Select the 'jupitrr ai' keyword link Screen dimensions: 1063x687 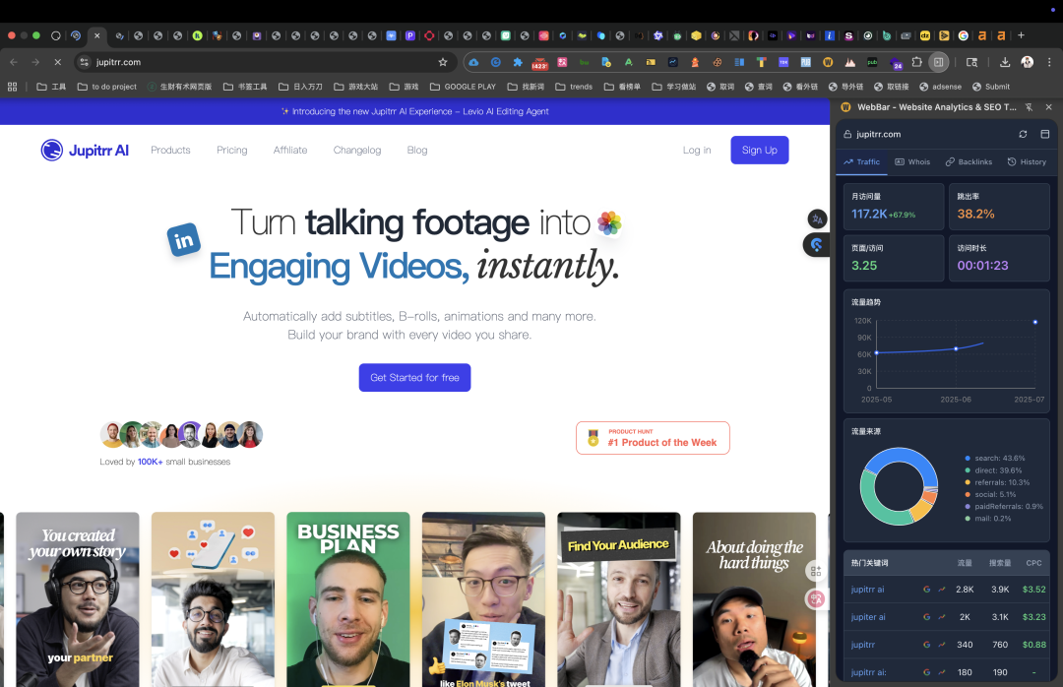point(868,590)
